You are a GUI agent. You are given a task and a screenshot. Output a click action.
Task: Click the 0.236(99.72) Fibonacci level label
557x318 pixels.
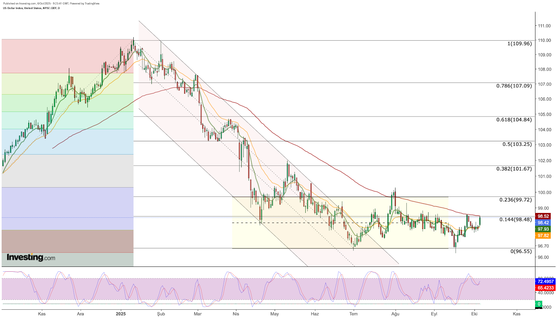[515, 200]
